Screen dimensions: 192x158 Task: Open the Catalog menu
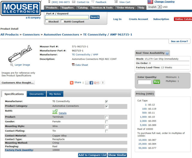click(x=83, y=8)
